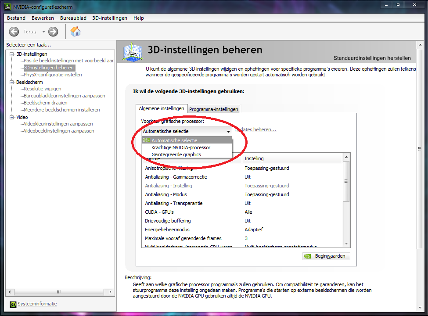Choose Geïntegreerde graphics option
Viewport: 428px width, 316px height.
187,154
